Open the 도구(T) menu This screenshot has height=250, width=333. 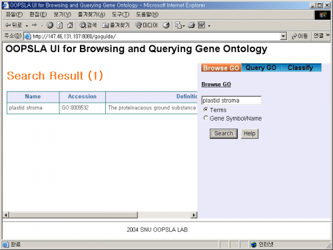coord(121,15)
